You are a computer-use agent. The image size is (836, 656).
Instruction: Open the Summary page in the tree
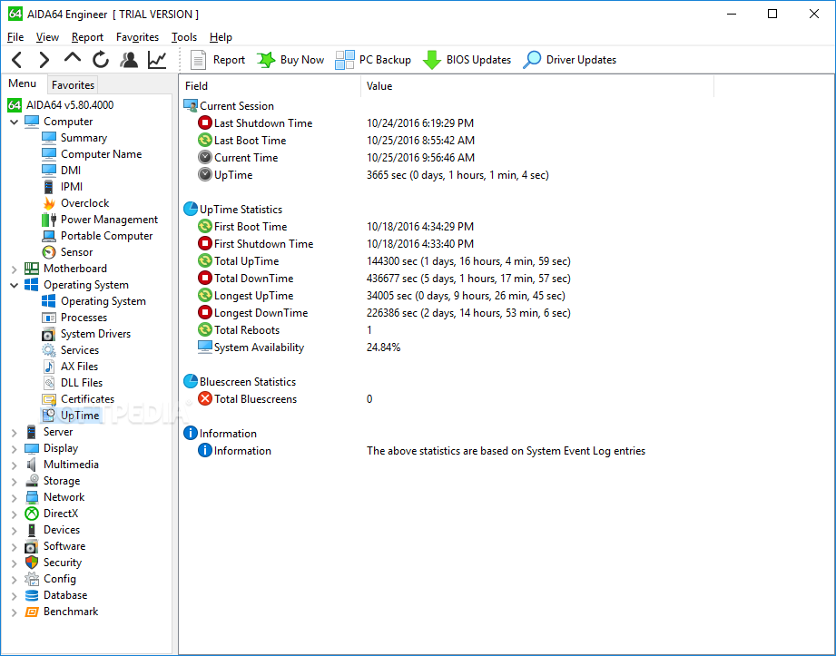tap(74, 138)
